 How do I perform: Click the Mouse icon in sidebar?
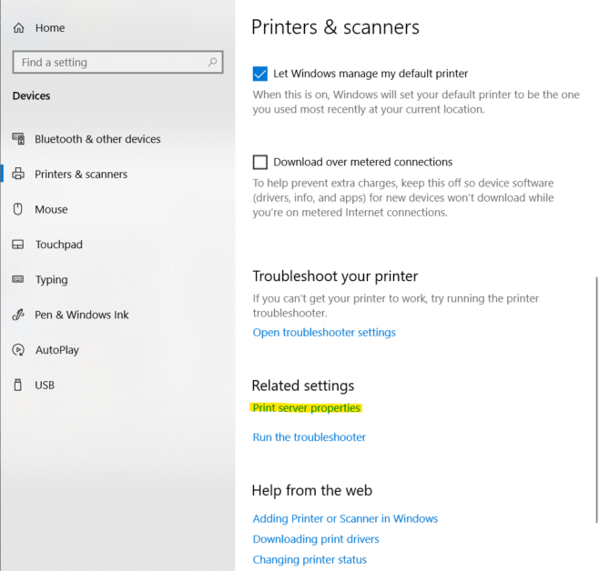click(18, 209)
